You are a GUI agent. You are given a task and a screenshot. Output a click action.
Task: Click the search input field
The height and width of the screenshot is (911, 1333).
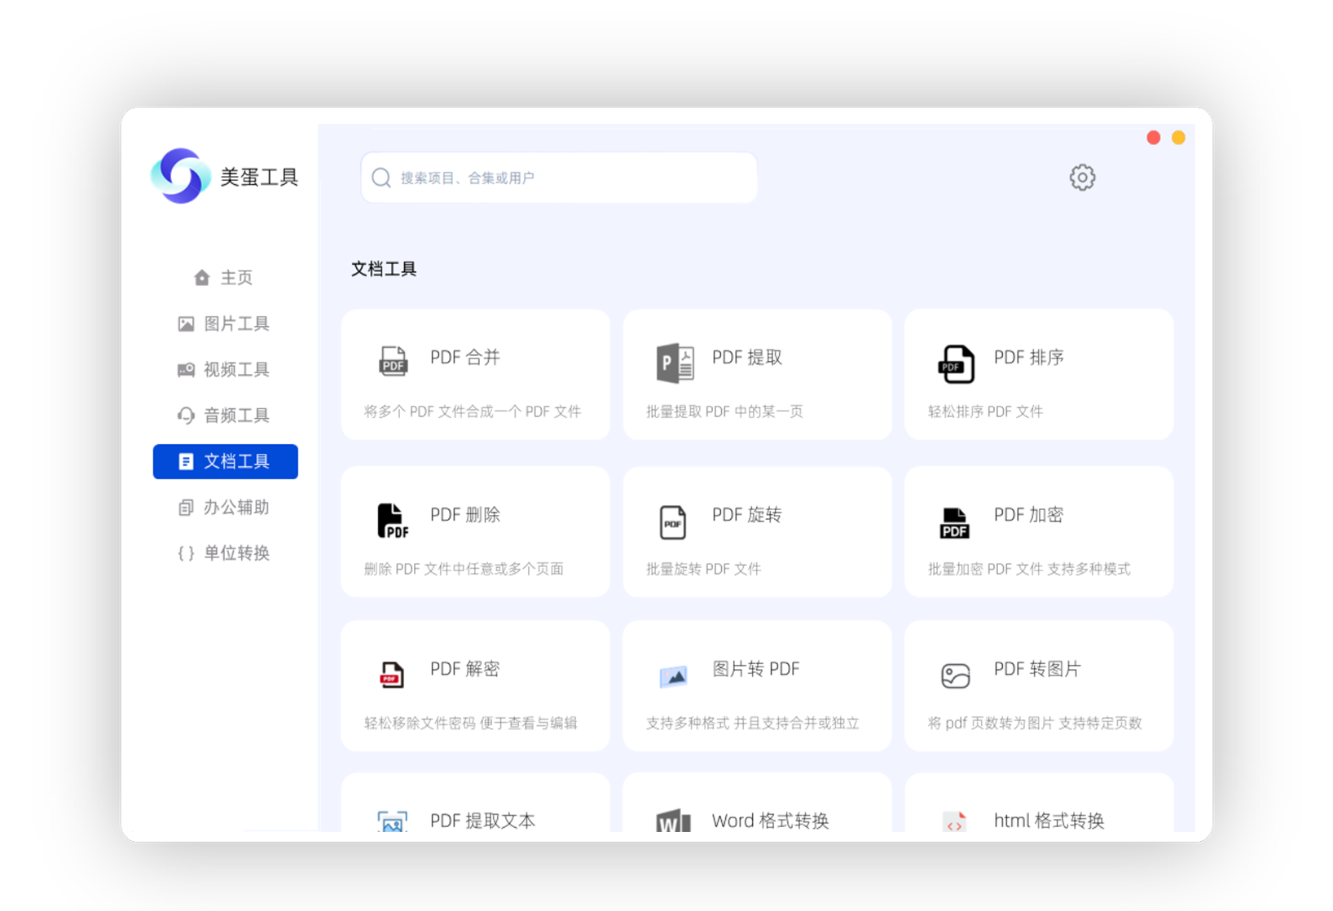559,177
